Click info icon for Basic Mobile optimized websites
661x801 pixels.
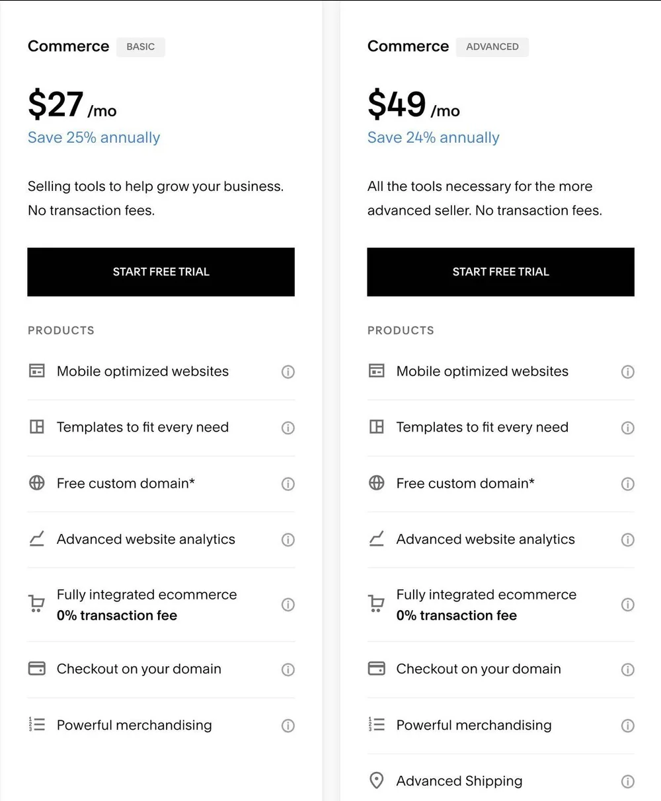(288, 371)
